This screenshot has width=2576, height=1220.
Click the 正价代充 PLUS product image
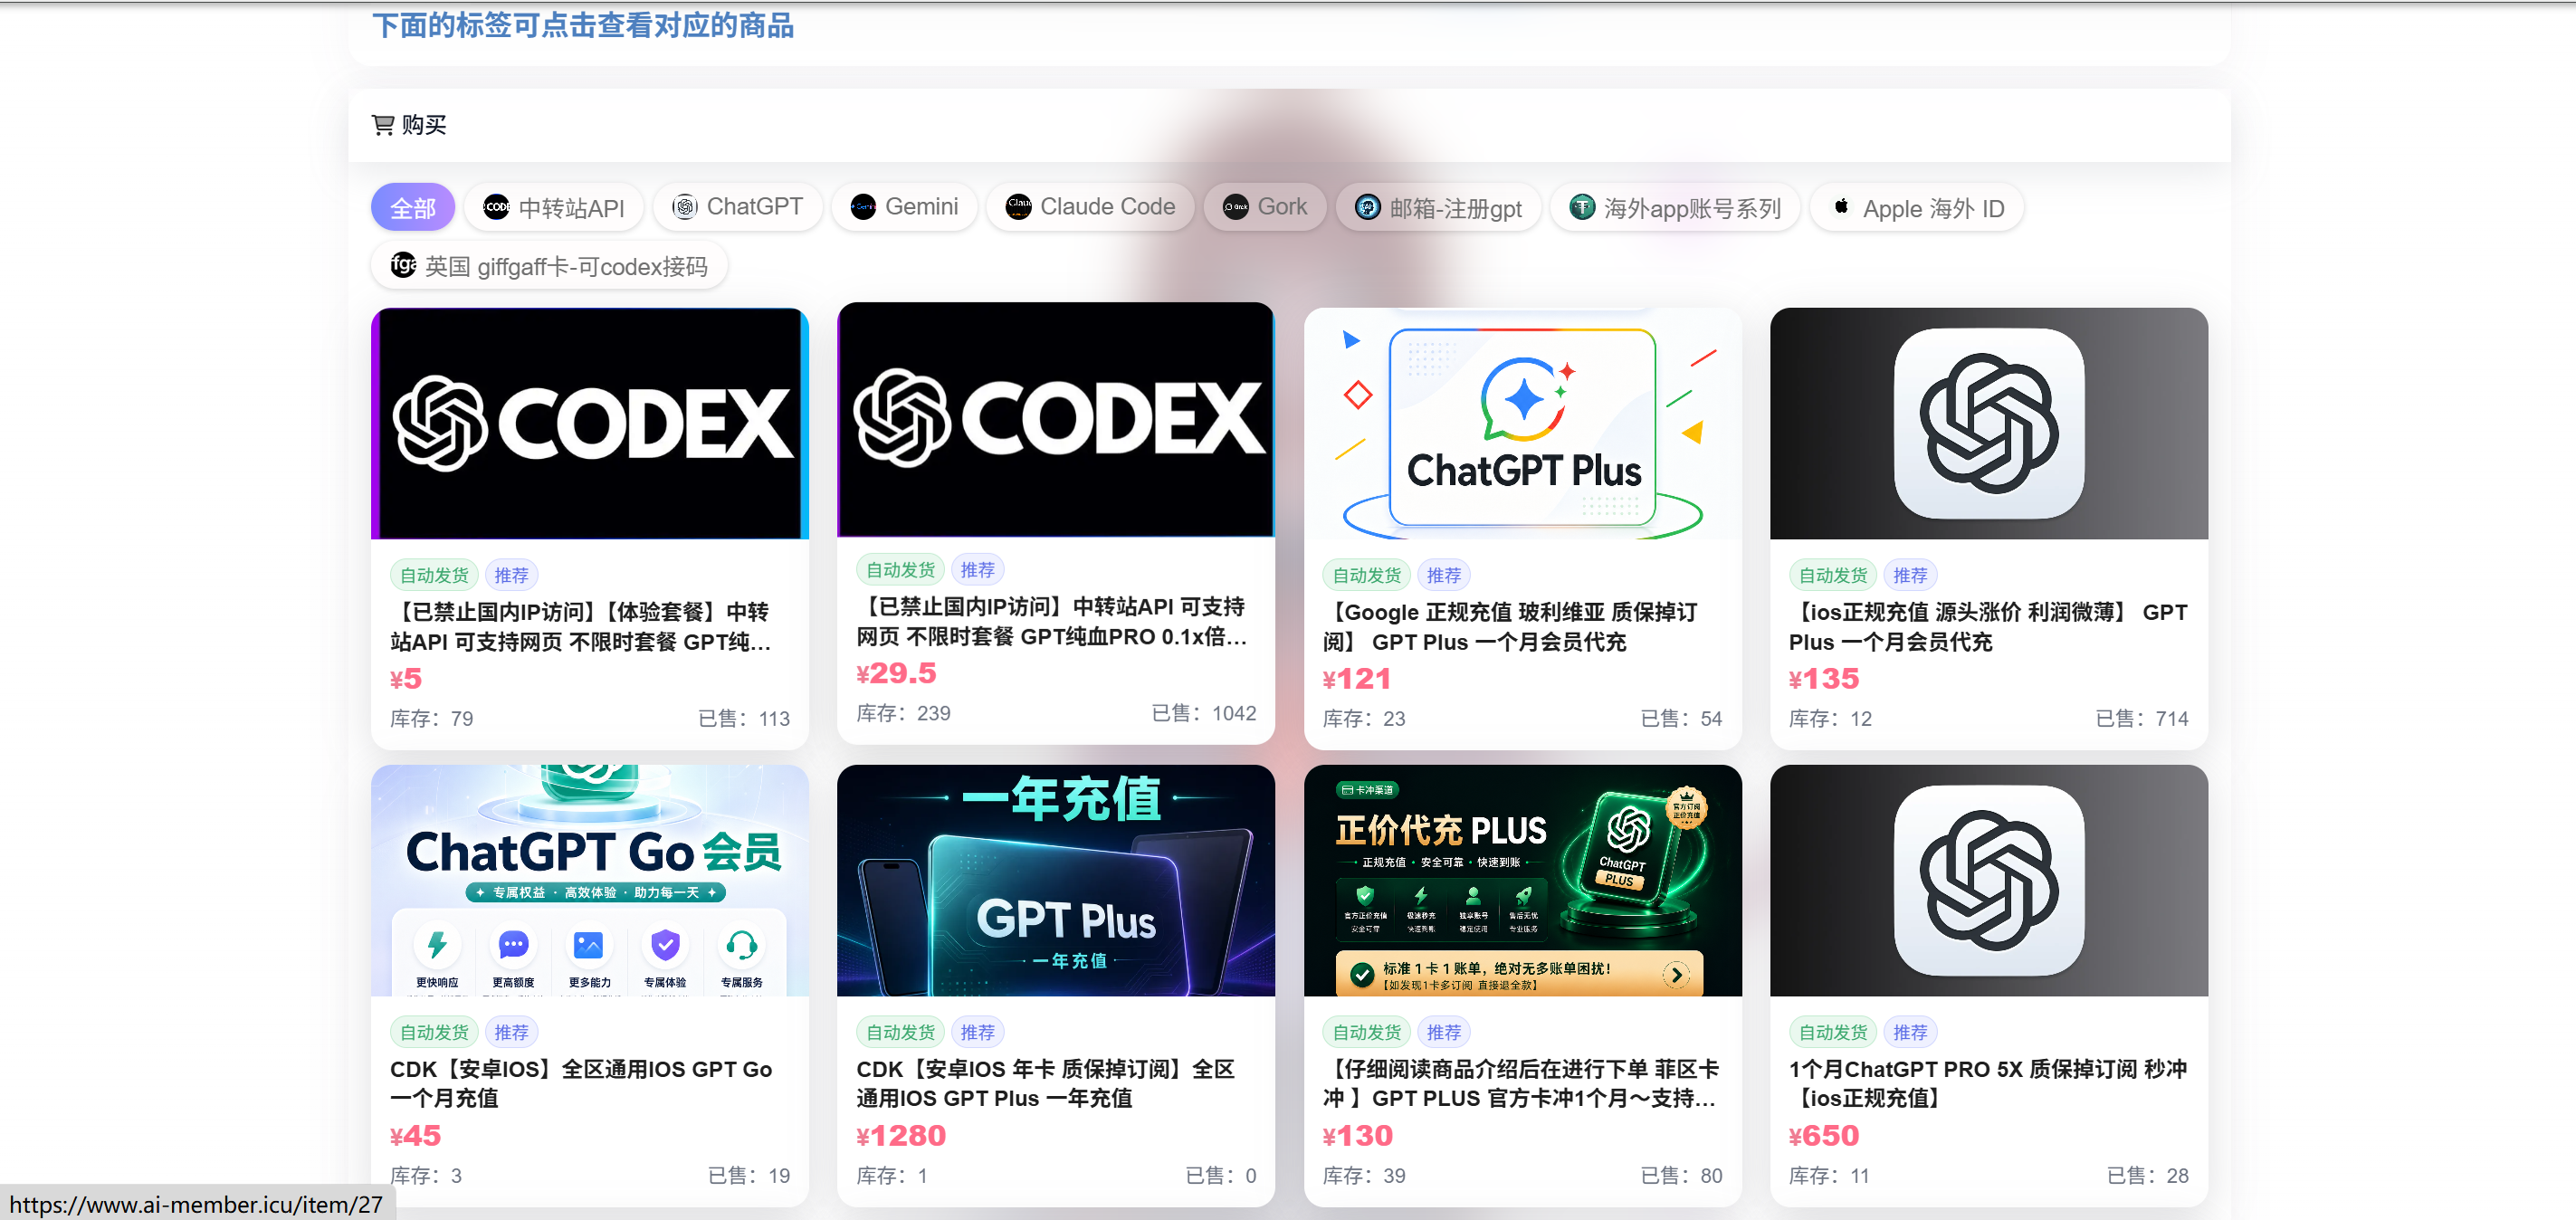click(1522, 880)
